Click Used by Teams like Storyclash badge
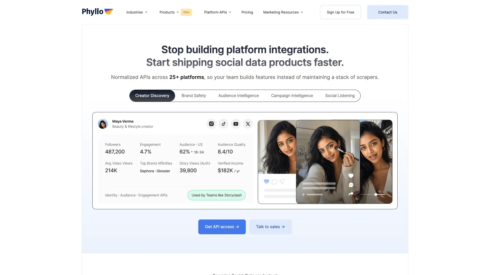This screenshot has width=490, height=275. [x=217, y=195]
